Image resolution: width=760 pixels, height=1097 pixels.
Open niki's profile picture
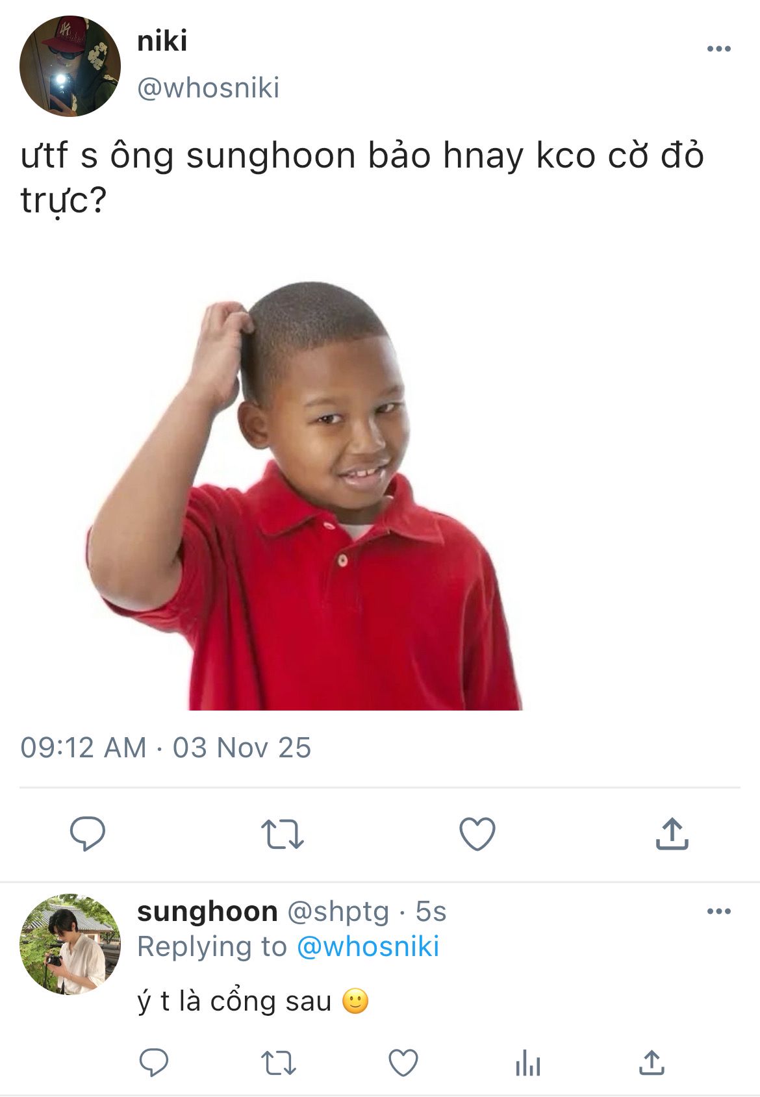(70, 66)
